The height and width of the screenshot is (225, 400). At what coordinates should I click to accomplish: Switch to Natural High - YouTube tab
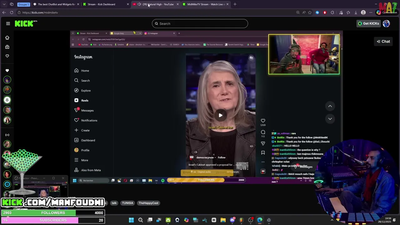point(155,4)
